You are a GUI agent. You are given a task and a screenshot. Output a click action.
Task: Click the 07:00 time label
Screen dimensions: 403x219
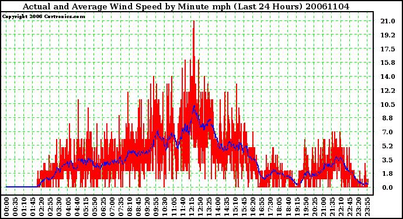(112, 207)
